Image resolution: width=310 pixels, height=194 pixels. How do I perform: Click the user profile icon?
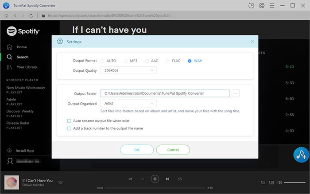click(10, 161)
